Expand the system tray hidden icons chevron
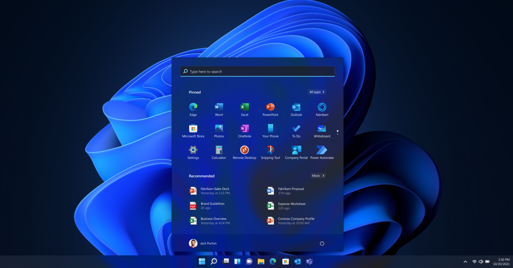The width and height of the screenshot is (513, 268). pos(465,262)
